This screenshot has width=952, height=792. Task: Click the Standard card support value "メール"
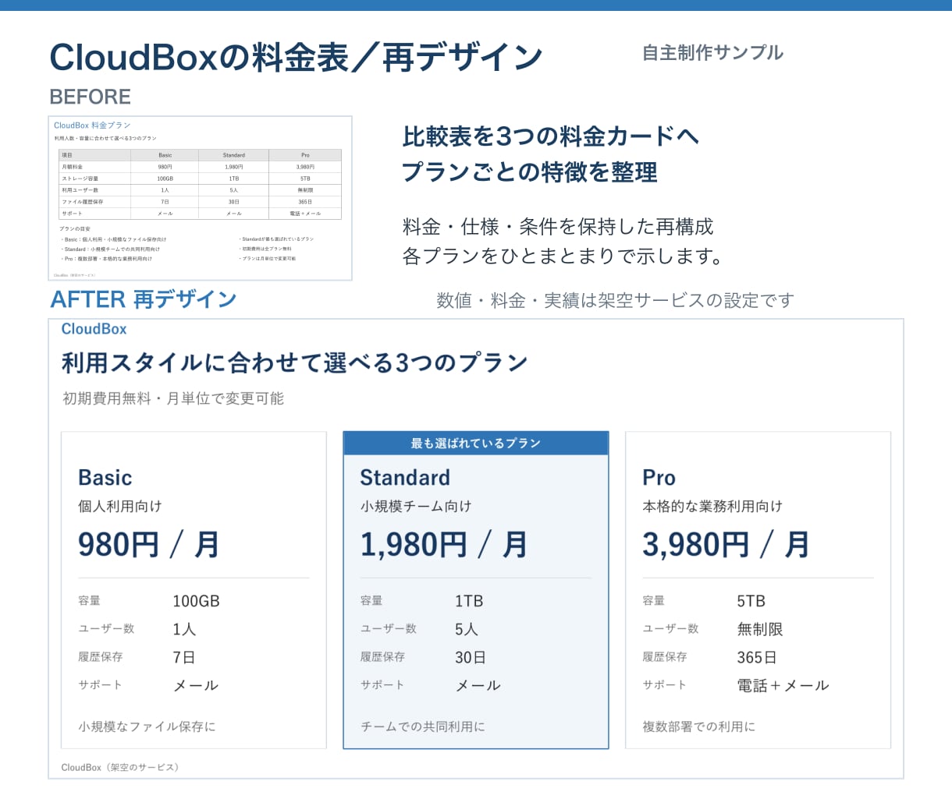478,685
